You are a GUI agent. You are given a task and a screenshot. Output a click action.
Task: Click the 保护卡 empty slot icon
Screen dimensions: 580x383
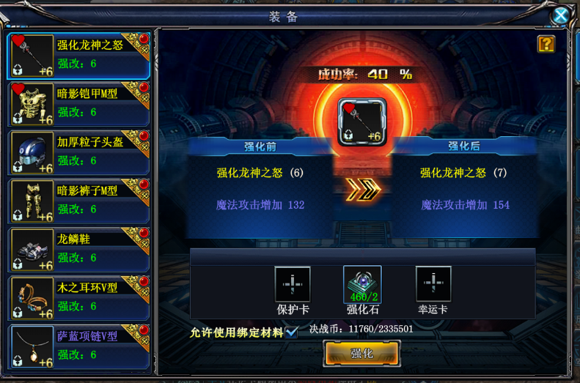(293, 284)
